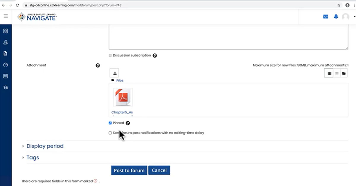The height and width of the screenshot is (186, 356).
Task: Click the graduation cap sidebar icon
Action: 5,88
